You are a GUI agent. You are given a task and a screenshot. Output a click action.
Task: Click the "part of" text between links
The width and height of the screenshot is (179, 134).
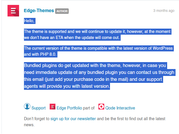point(89,108)
